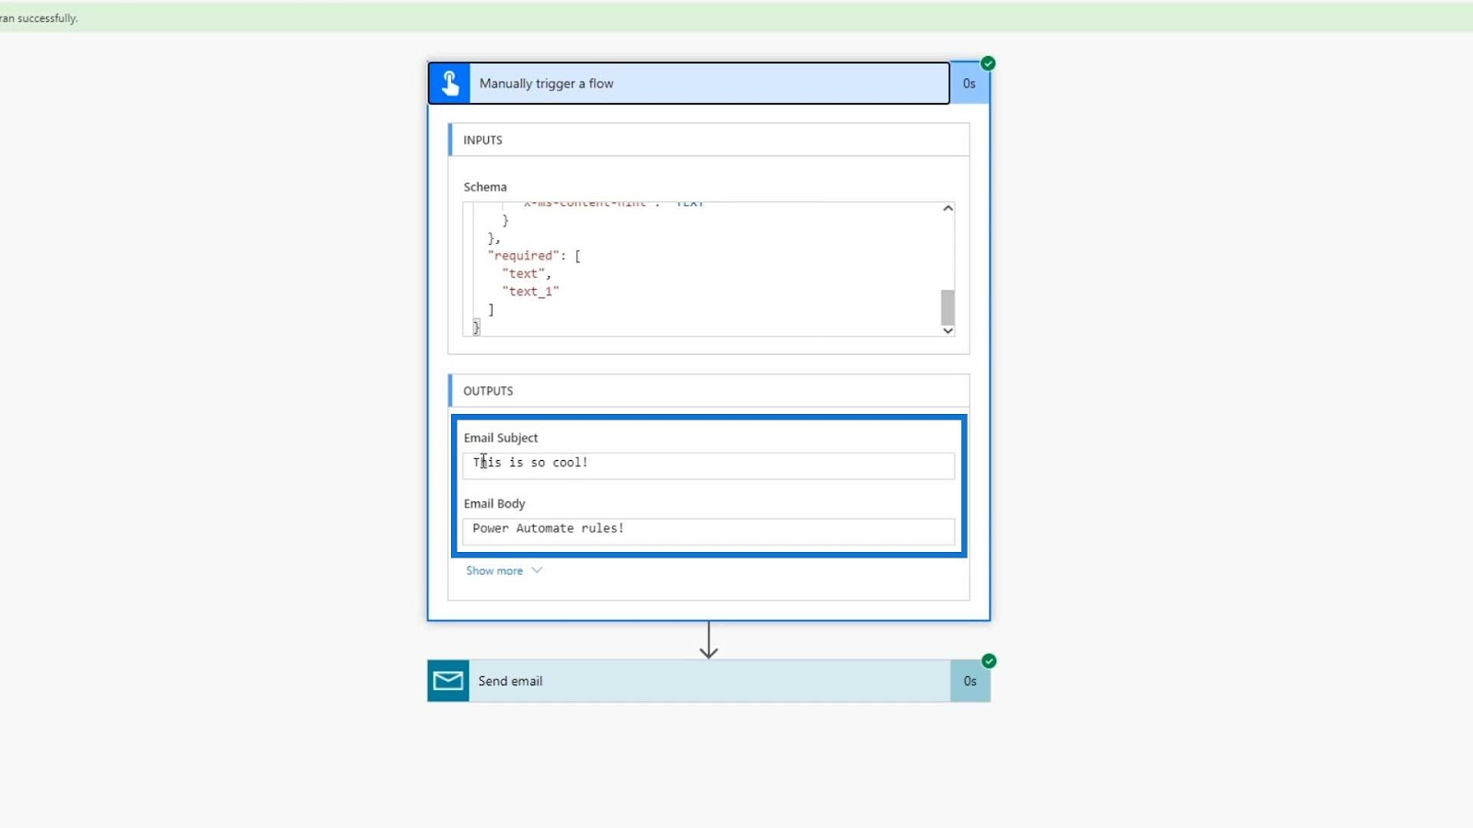This screenshot has width=1473, height=828.
Task: Click the schema scrollbar thumb
Action: (947, 307)
